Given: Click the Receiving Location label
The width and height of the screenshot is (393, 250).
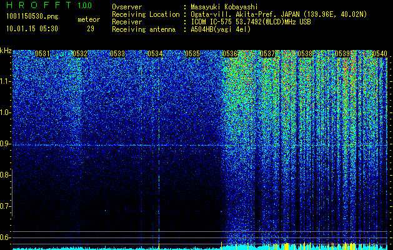Looking at the screenshot, I should (146, 14).
